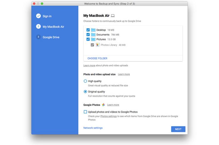This screenshot has height=145, width=219.
Task: Open the Google Drive step in sidebar
Action: click(51, 37)
